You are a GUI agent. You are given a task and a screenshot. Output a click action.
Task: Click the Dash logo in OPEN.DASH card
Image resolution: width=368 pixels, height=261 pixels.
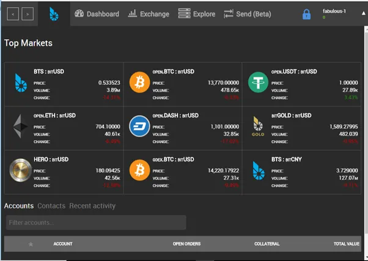139,126
